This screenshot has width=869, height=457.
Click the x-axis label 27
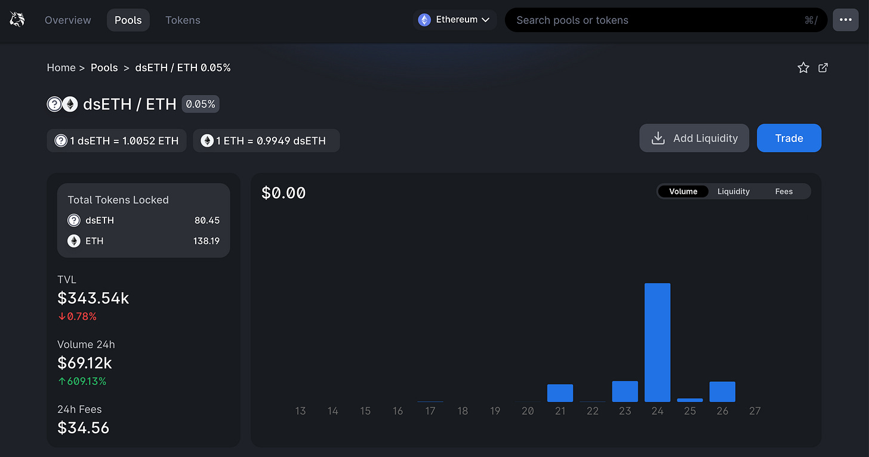point(754,411)
